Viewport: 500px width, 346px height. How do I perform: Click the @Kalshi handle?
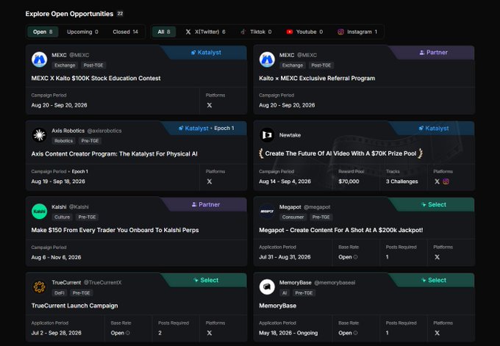(79, 206)
